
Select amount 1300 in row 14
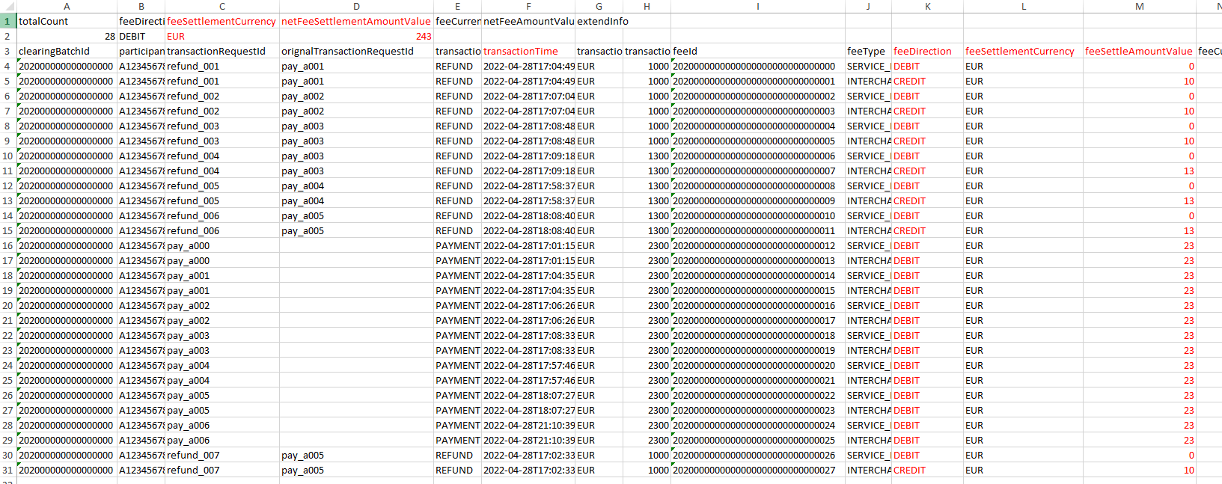tap(647, 215)
